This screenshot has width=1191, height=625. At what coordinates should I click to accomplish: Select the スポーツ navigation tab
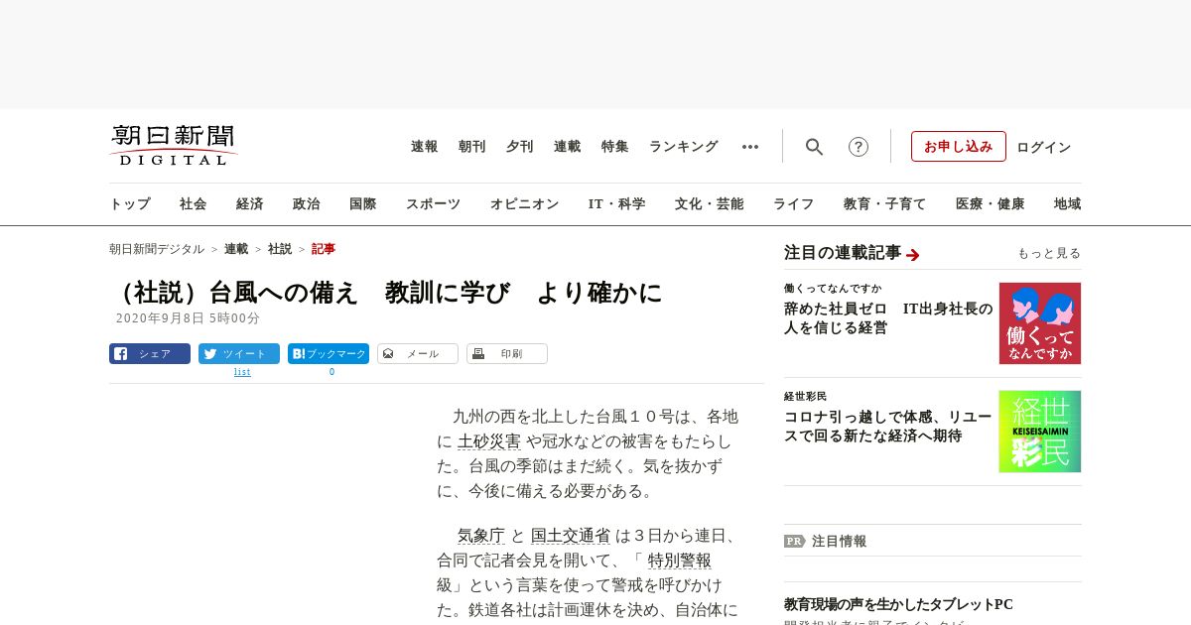click(x=433, y=204)
